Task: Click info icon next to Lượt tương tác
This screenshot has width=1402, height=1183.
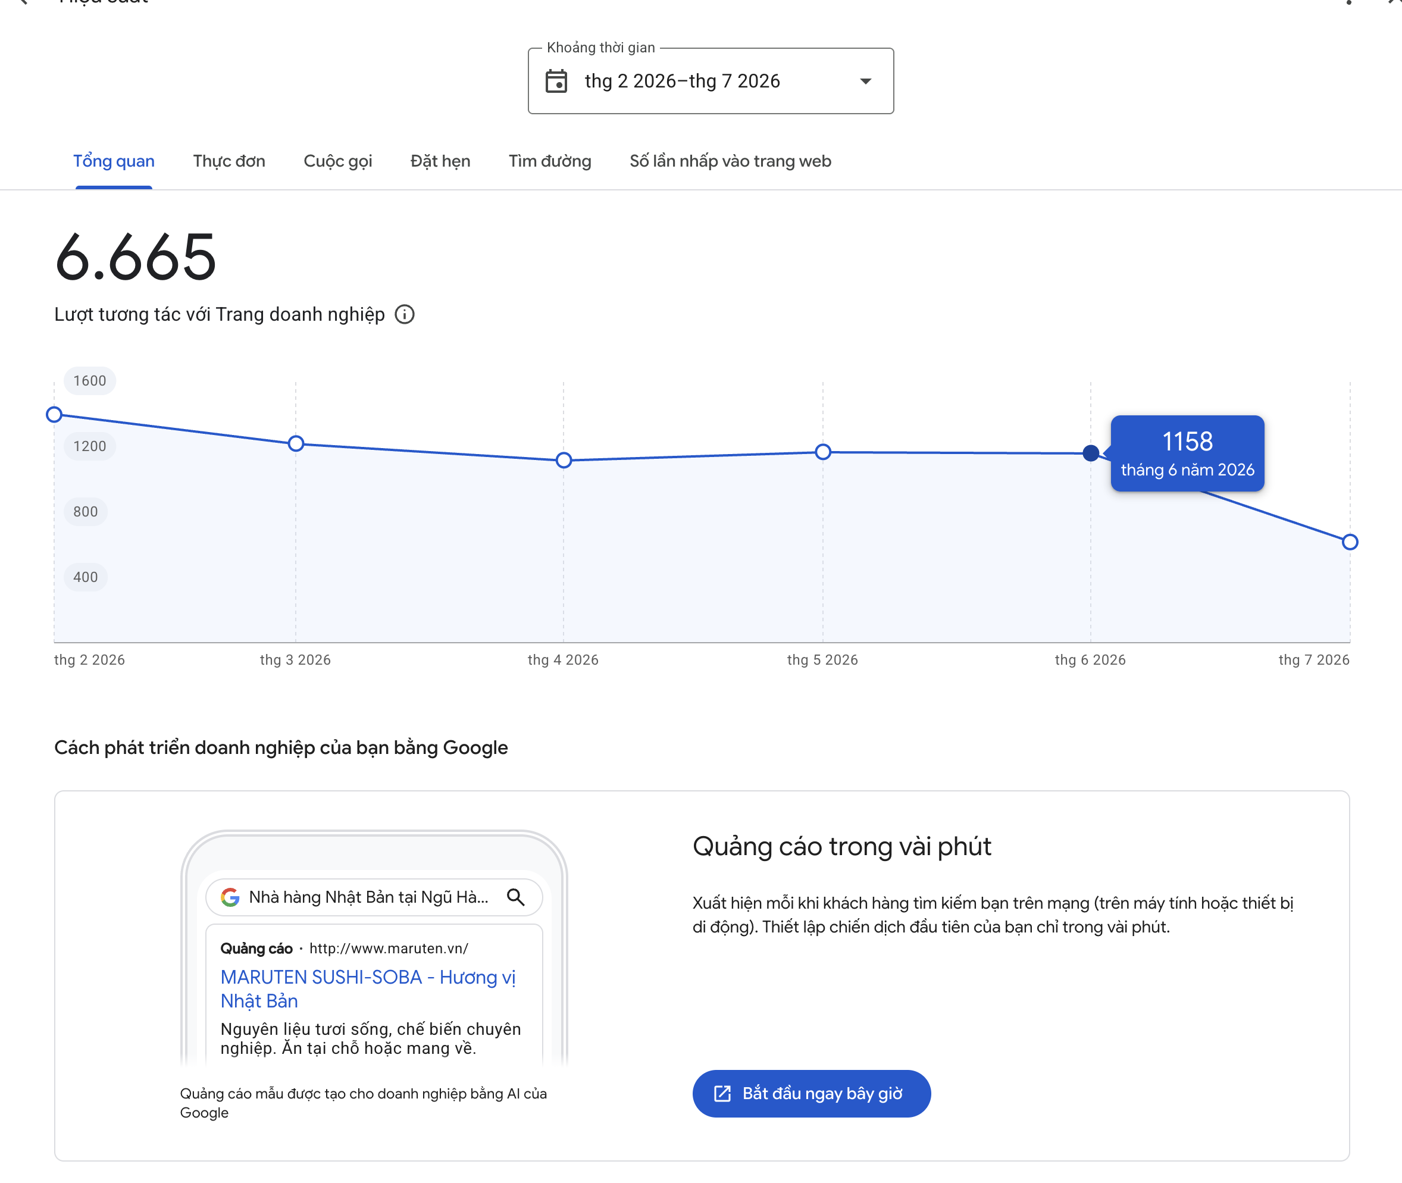Action: [x=404, y=315]
